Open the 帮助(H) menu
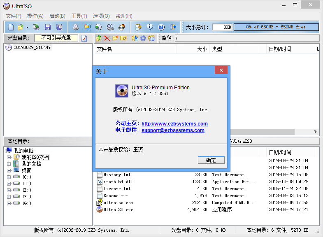323x237 pixels. [x=124, y=16]
